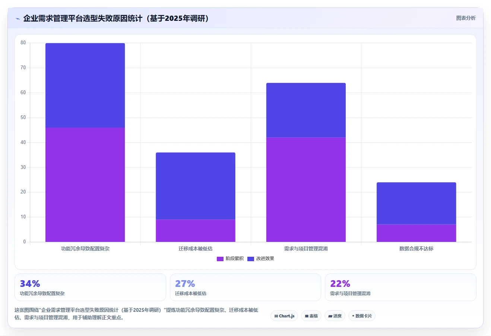Click the 功能冗余导致配置复杂 x-axis label

pyautogui.click(x=85, y=249)
